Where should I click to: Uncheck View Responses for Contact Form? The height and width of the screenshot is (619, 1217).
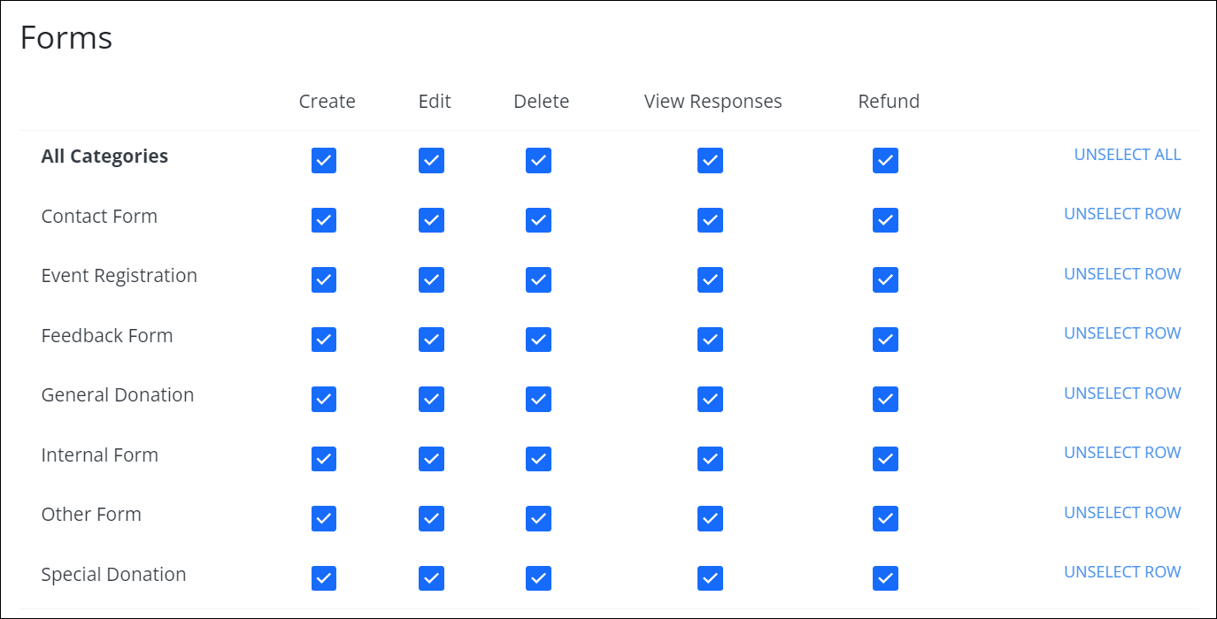[x=710, y=220]
